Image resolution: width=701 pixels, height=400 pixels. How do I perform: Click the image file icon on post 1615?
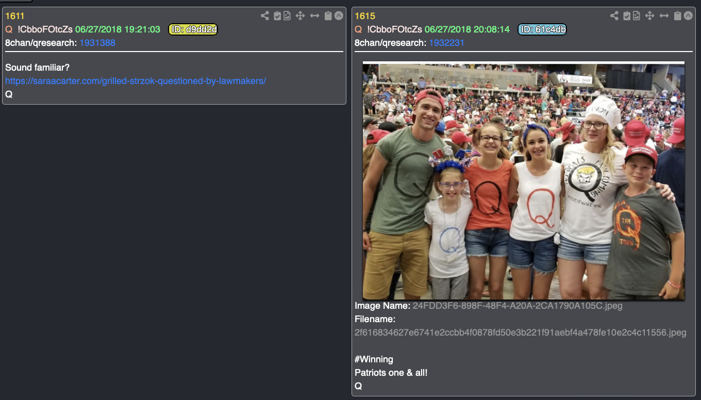[x=637, y=16]
